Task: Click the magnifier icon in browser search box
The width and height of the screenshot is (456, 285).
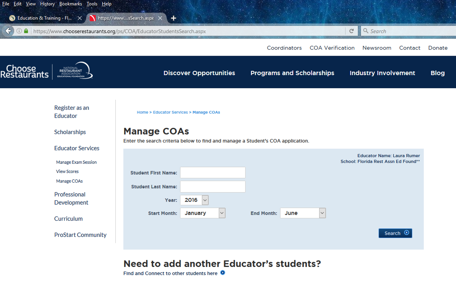Action: pyautogui.click(x=366, y=31)
